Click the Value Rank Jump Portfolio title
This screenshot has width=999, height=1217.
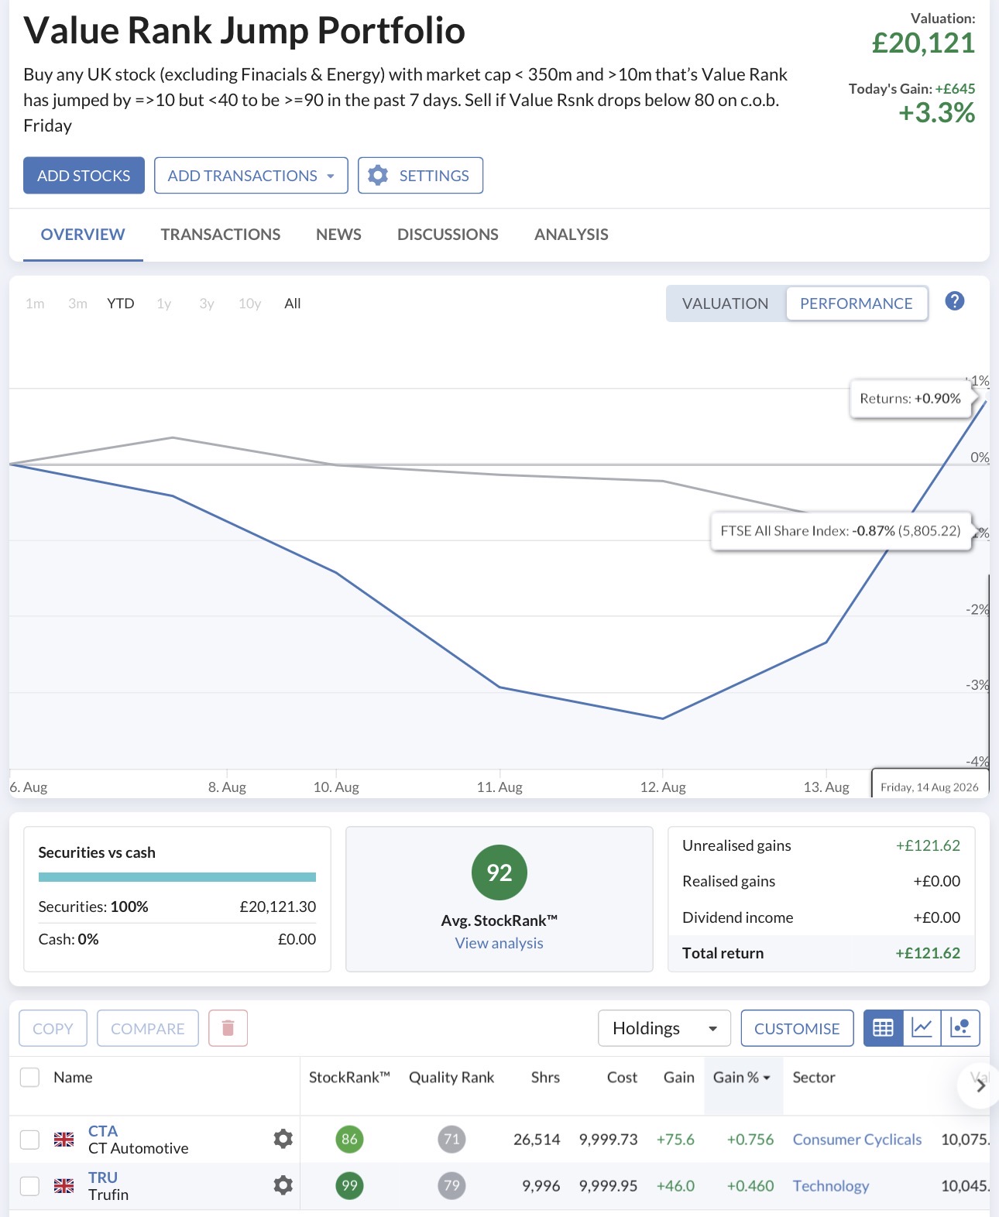[245, 31]
